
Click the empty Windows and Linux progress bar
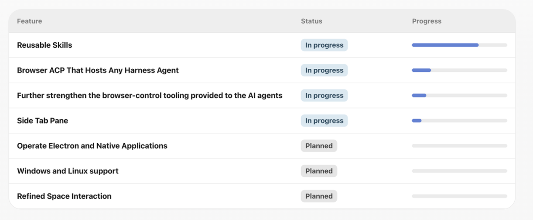[x=459, y=171]
